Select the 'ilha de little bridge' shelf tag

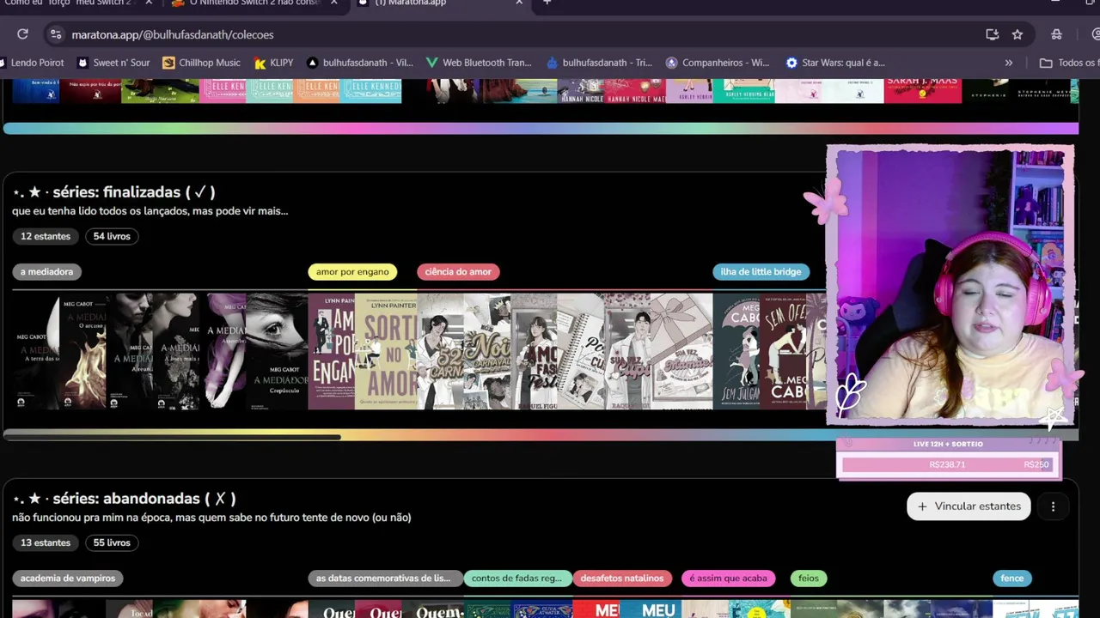[x=761, y=271]
